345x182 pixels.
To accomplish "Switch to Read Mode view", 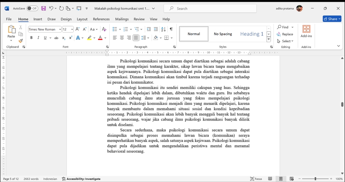I will [x=270, y=179].
